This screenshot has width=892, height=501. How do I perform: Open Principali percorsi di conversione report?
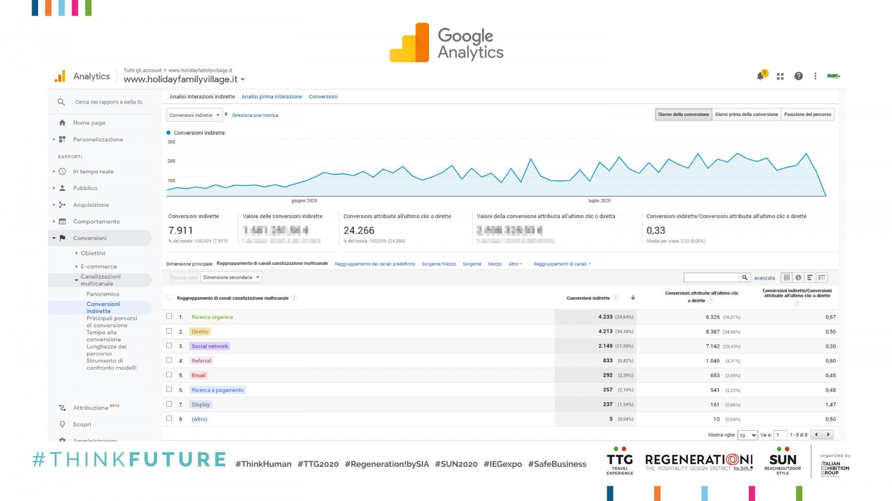pos(111,322)
